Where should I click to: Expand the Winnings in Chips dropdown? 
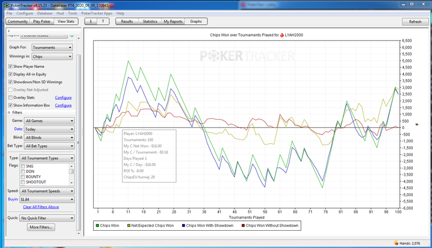tap(52, 57)
